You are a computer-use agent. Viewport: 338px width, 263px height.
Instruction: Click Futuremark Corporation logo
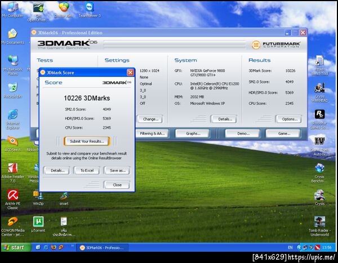276,45
